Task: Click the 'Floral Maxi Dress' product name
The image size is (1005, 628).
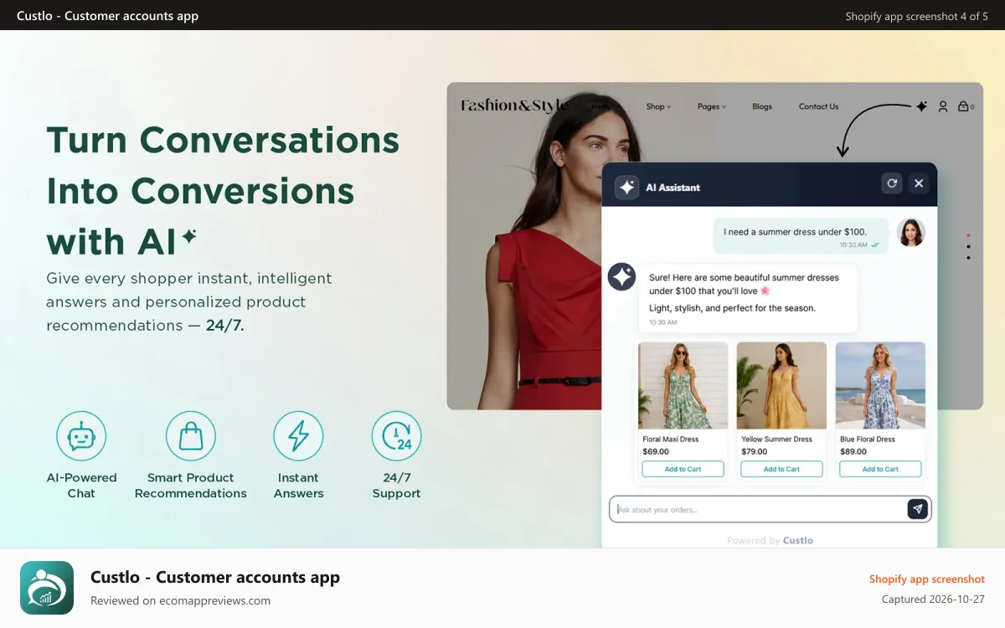Action: tap(670, 439)
